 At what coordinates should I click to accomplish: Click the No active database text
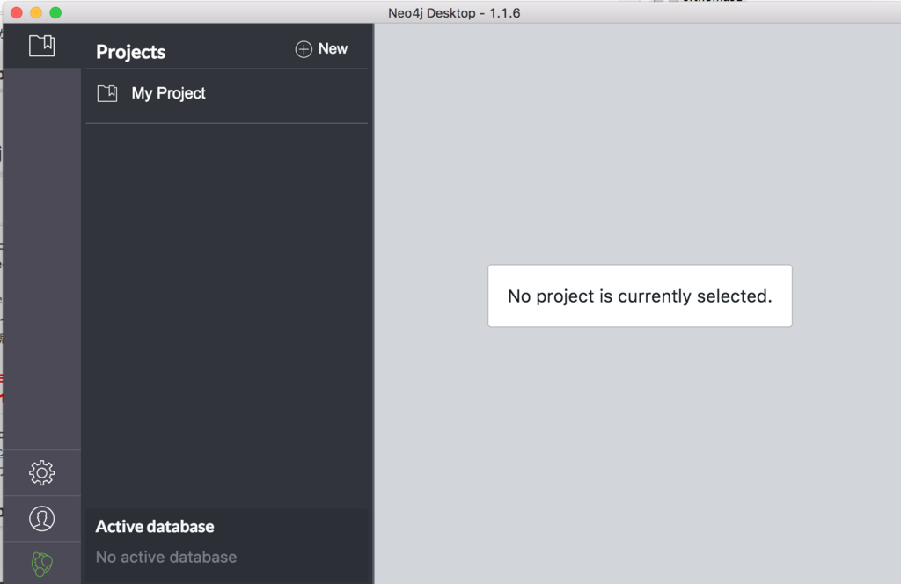pyautogui.click(x=166, y=557)
